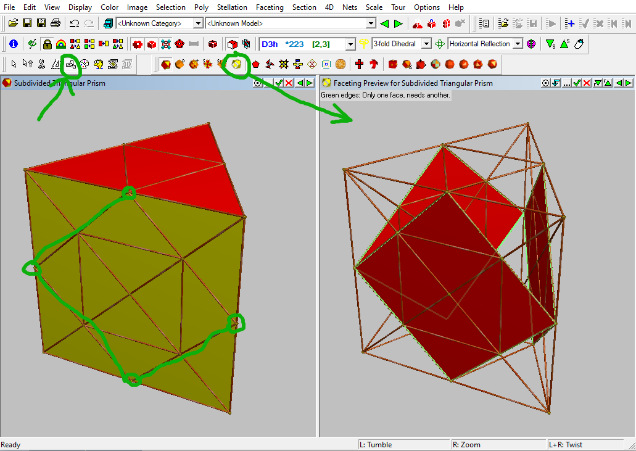Click the yellow symmetry axis icon
636x451 pixels.
click(x=364, y=44)
